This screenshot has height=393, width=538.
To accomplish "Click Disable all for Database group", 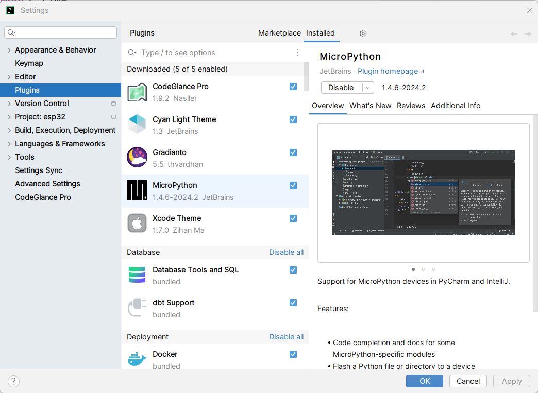I will click(286, 252).
